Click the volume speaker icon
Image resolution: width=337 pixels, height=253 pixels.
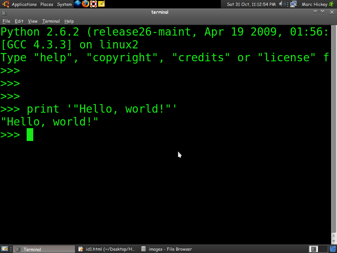click(282, 4)
